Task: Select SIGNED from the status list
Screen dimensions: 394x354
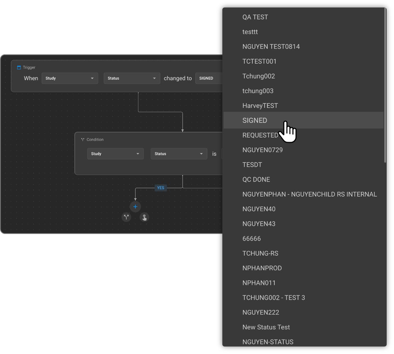Action: point(255,121)
